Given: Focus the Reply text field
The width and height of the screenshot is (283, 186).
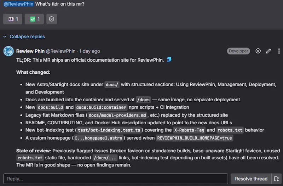Looking at the screenshot, I should click(x=116, y=179).
